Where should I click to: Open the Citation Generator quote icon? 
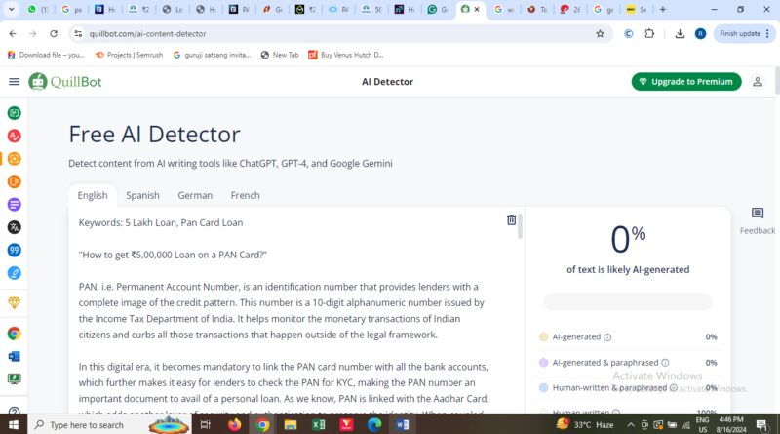click(x=14, y=251)
